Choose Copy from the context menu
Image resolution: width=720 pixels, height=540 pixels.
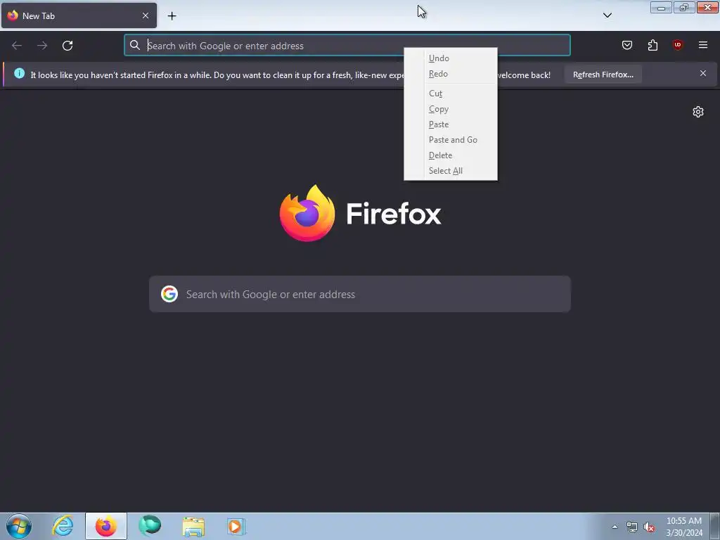click(x=451, y=109)
